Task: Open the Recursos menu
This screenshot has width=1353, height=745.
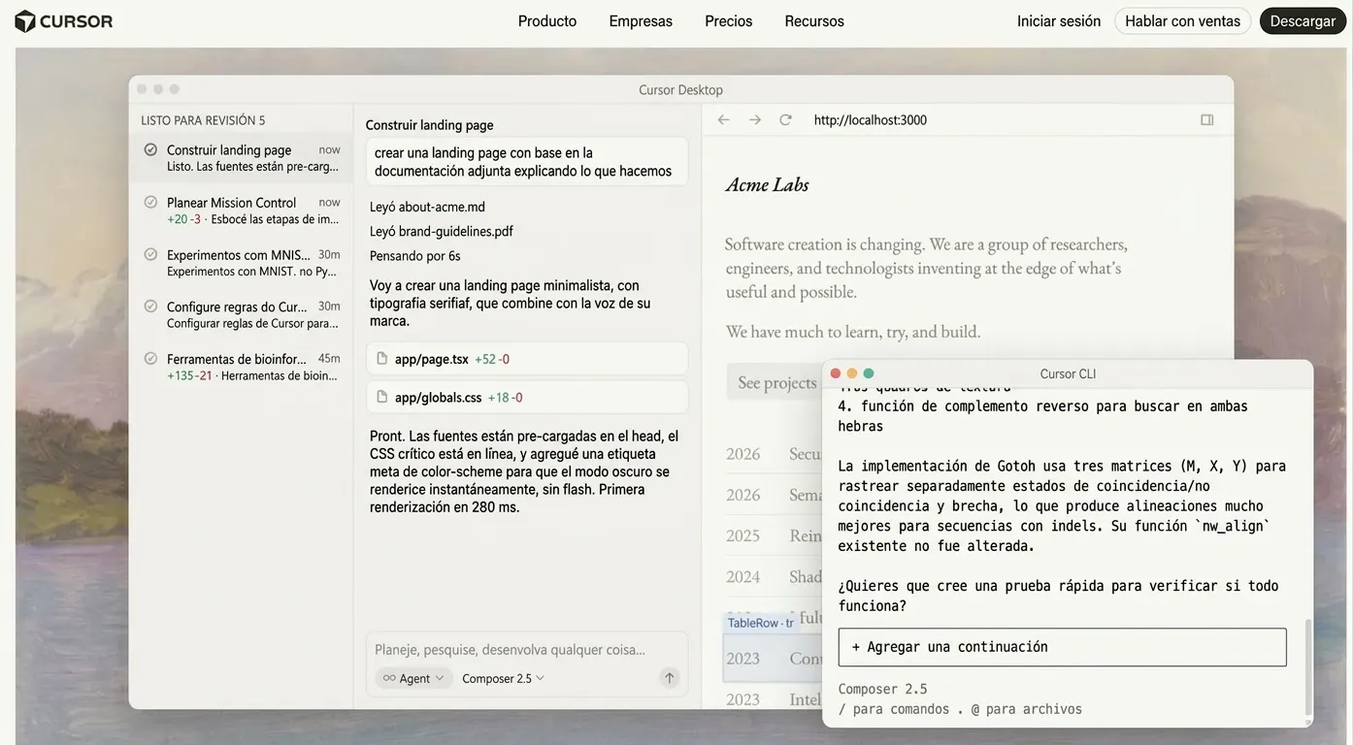Action: click(x=814, y=21)
